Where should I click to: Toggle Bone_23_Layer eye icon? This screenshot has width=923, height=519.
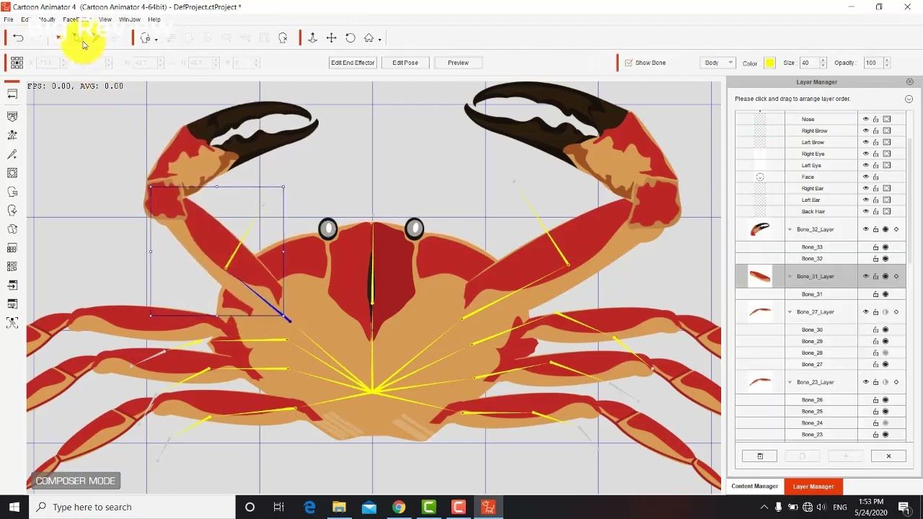pyautogui.click(x=865, y=382)
